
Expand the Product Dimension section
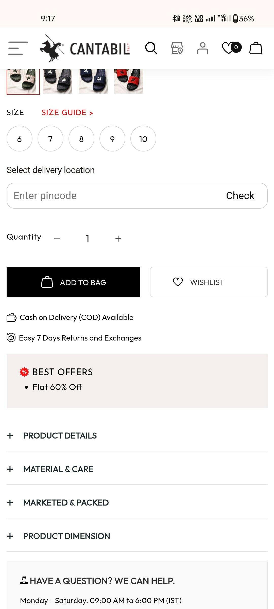[x=66, y=536]
